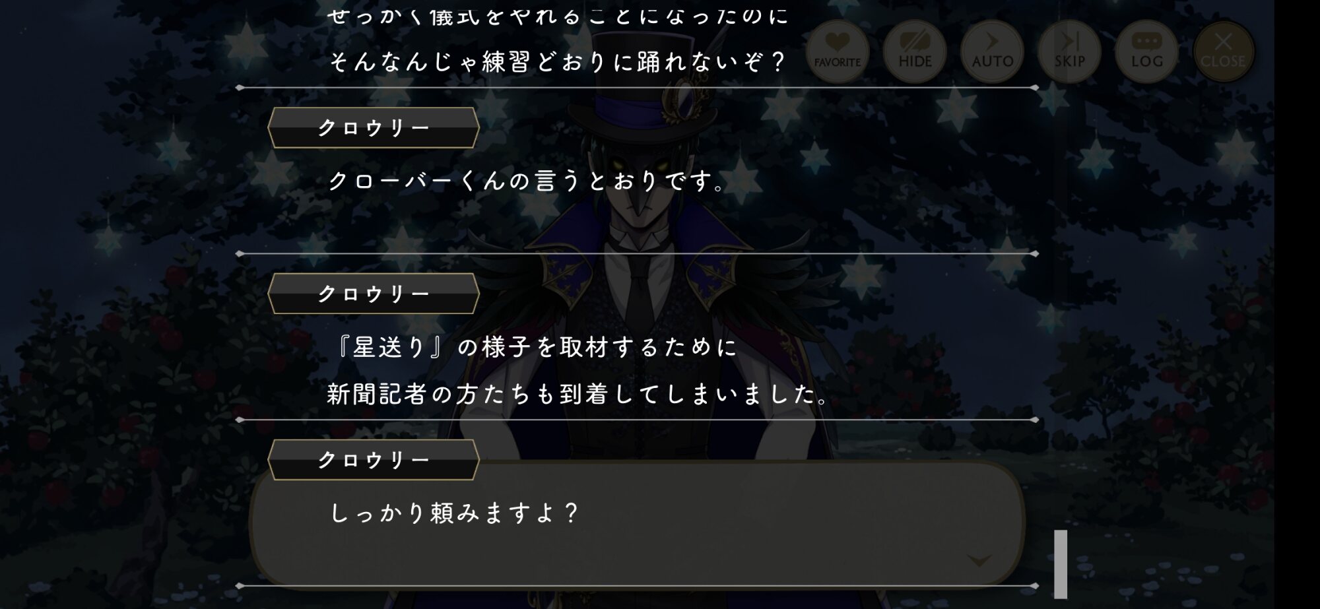Close the log with CLOSE button
This screenshot has width=1320, height=609.
(x=1223, y=51)
